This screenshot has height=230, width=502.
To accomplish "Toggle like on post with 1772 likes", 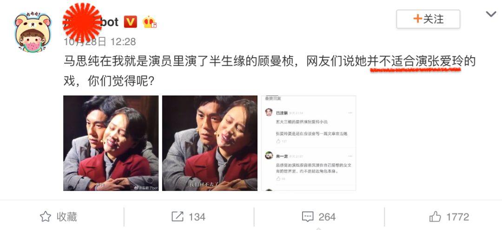I will point(449,217).
